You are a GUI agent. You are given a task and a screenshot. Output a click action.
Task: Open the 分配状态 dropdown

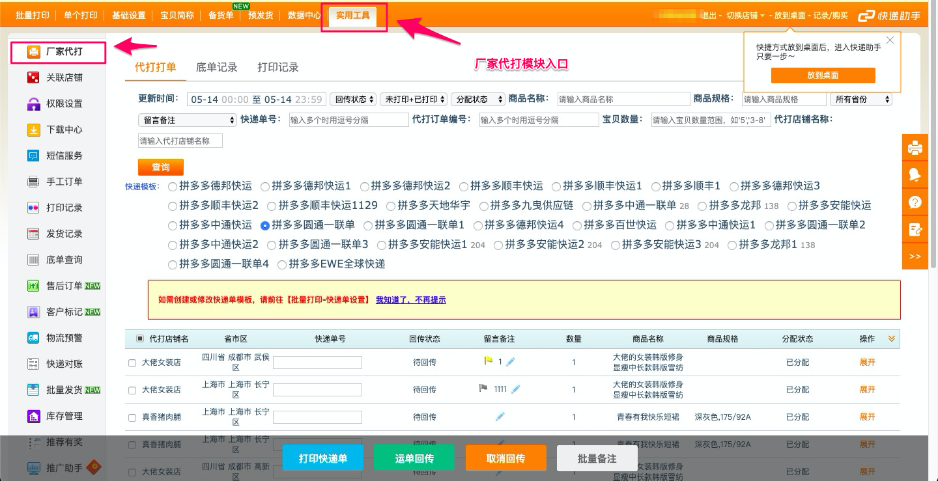478,100
